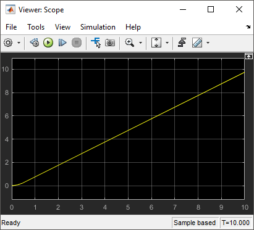Click the dock arrow in menu bar
Viewport: 254px width, 230px height.
pyautogui.click(x=248, y=27)
